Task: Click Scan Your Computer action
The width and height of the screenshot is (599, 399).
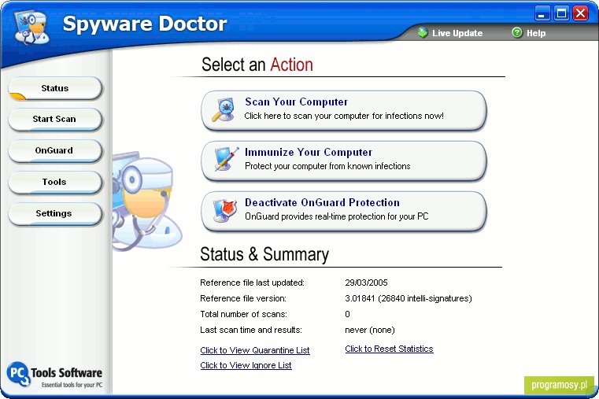Action: [343, 110]
